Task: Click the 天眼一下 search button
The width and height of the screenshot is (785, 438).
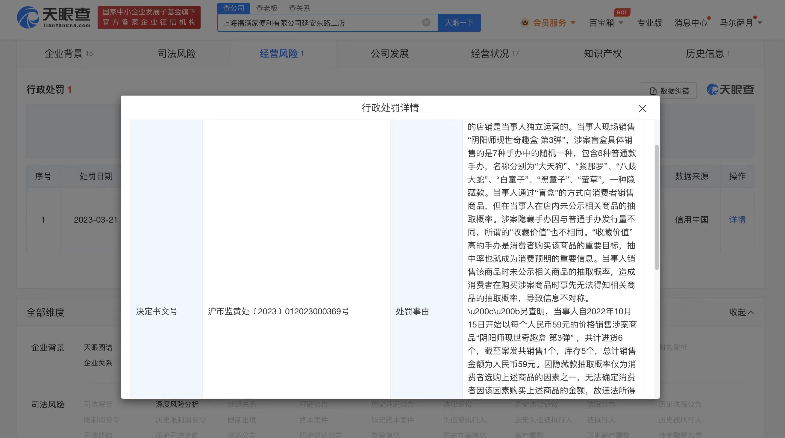Action: (x=459, y=22)
